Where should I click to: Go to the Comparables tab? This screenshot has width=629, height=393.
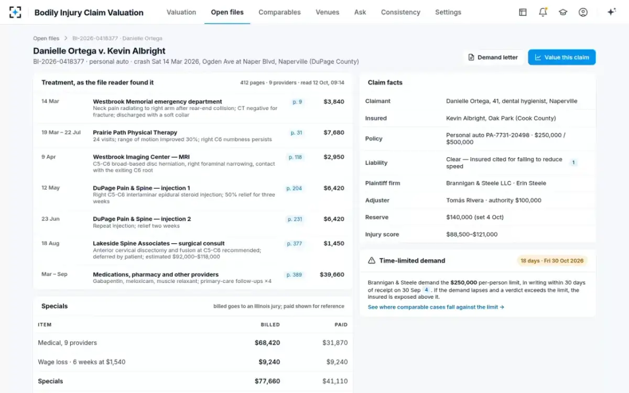(279, 12)
